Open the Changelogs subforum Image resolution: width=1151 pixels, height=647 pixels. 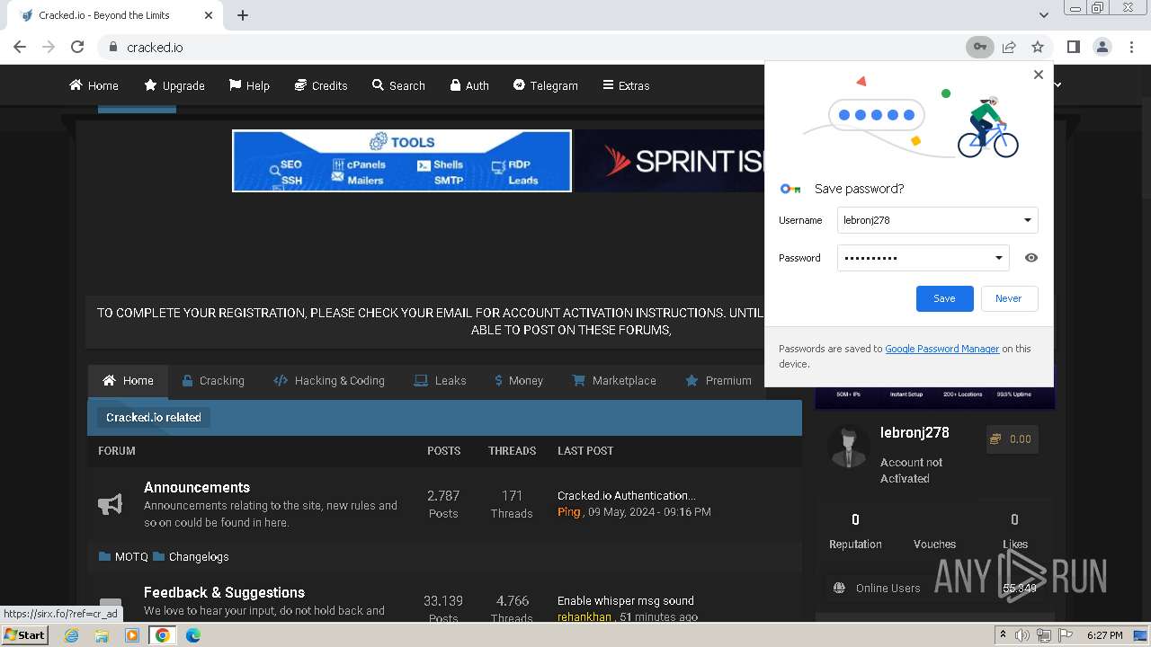[199, 557]
